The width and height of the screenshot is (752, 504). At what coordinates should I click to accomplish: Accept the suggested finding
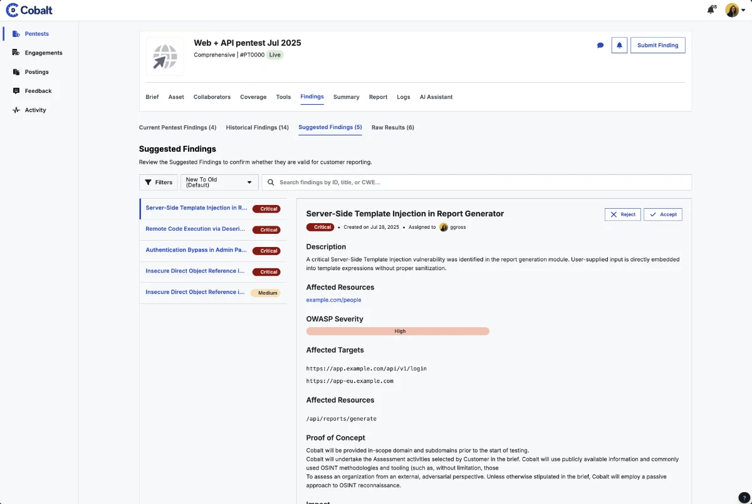663,214
